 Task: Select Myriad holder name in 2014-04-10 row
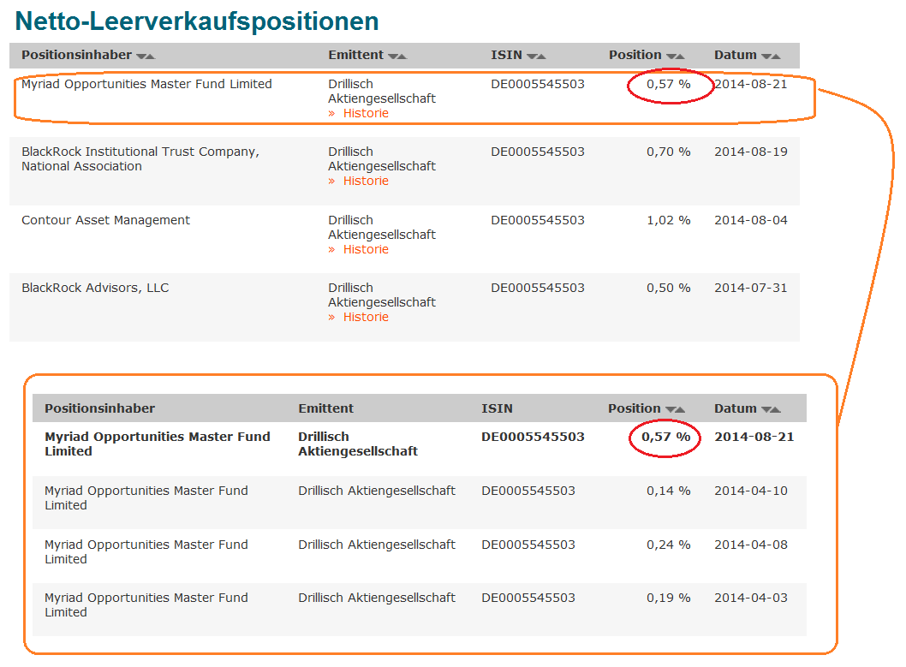[x=146, y=497]
